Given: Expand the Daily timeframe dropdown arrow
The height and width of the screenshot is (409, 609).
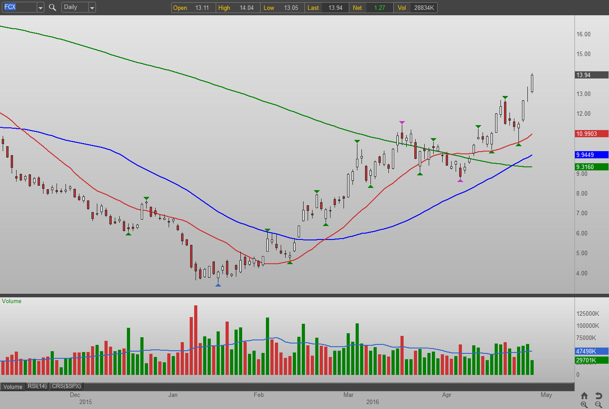Looking at the screenshot, I should pos(92,8).
